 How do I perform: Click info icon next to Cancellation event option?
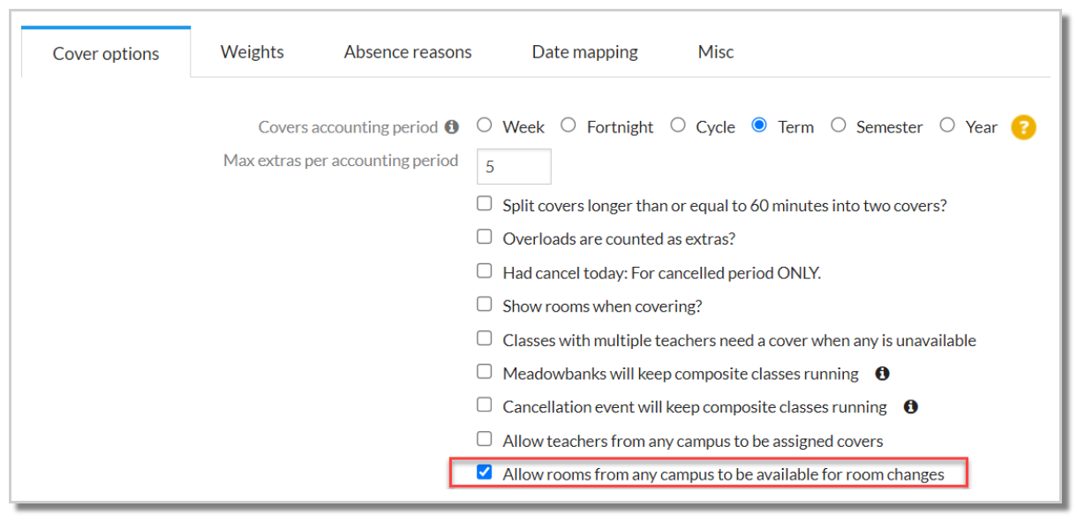coord(911,407)
